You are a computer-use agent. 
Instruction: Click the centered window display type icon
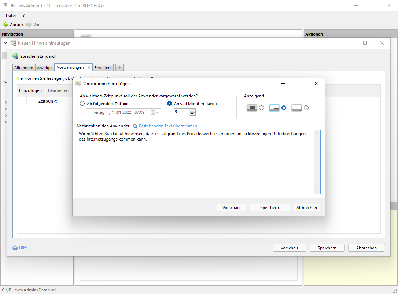pyautogui.click(x=252, y=108)
